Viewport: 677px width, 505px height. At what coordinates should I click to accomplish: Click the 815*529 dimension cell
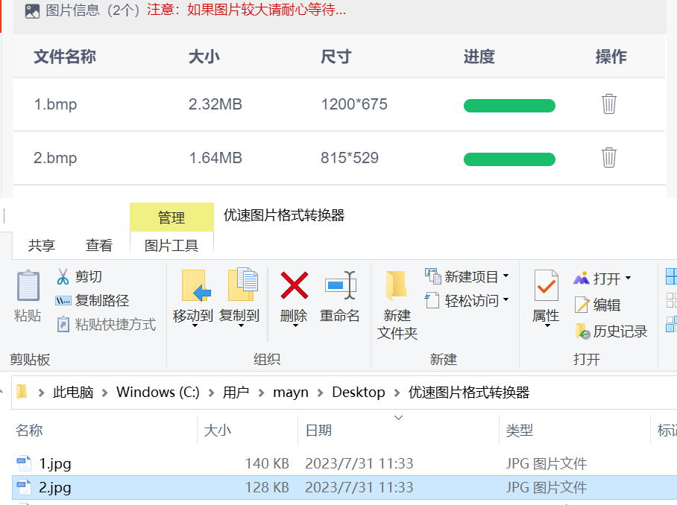[x=349, y=158]
